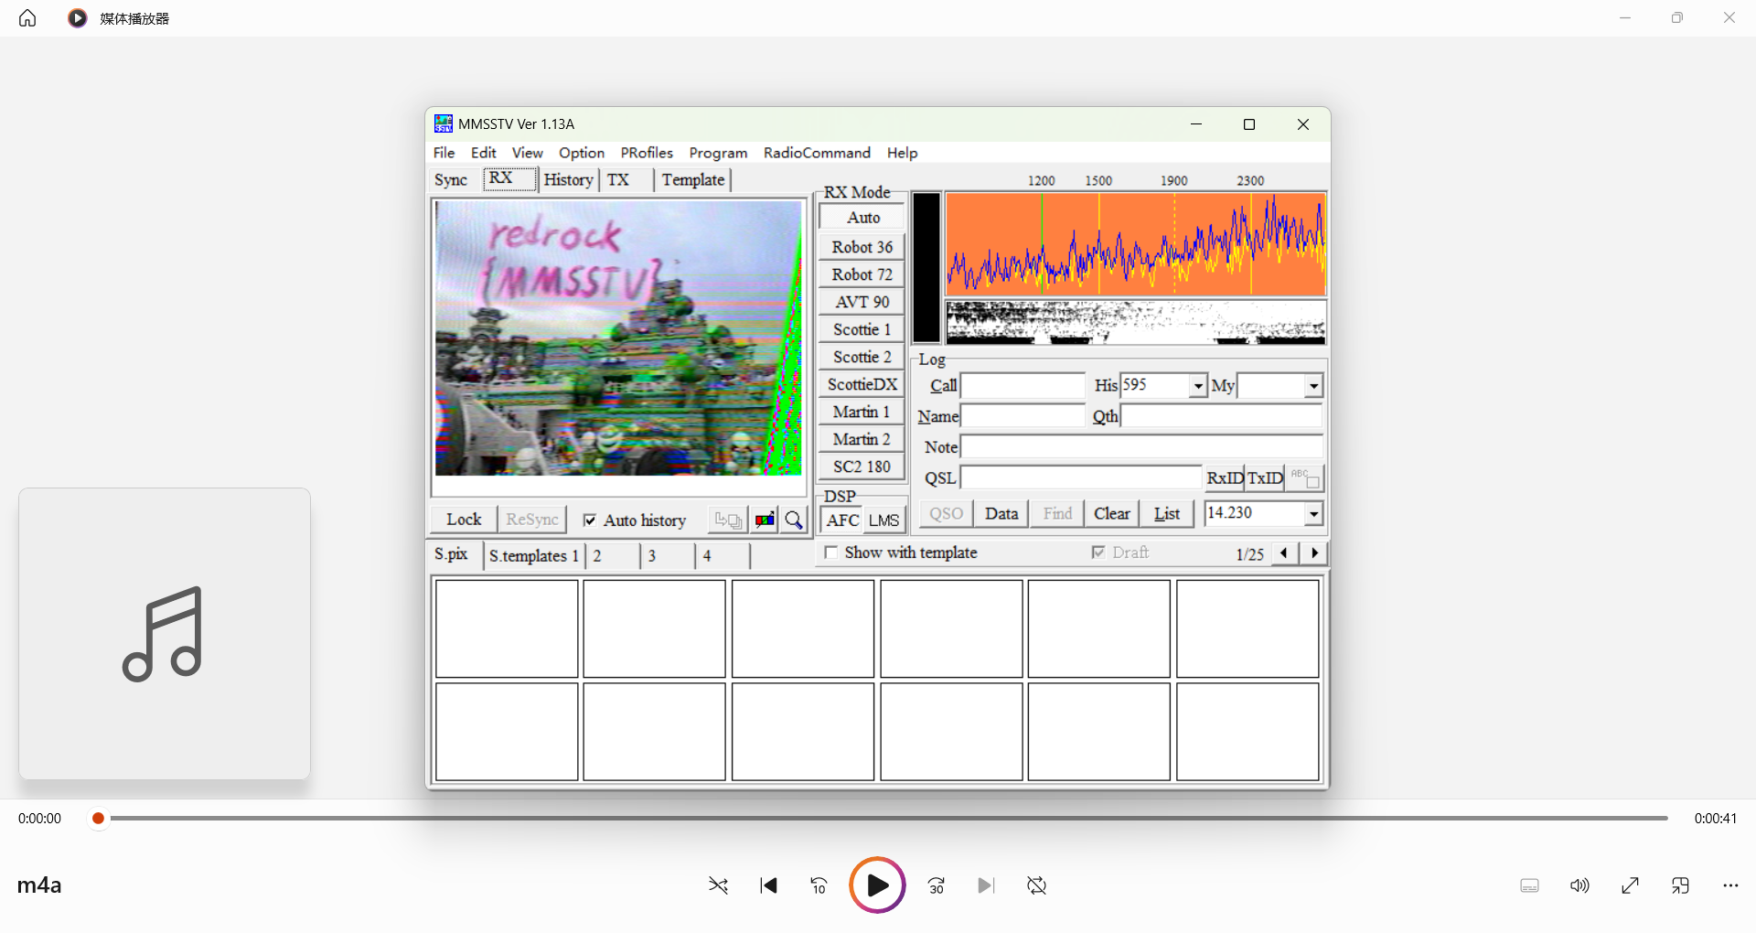Click the MMSSTV title bar app icon
The width and height of the screenshot is (1756, 933).
coord(444,123)
